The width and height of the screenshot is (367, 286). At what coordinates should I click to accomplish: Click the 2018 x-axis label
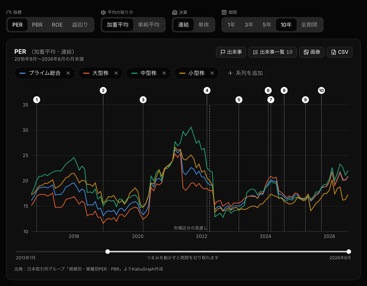[x=74, y=236]
